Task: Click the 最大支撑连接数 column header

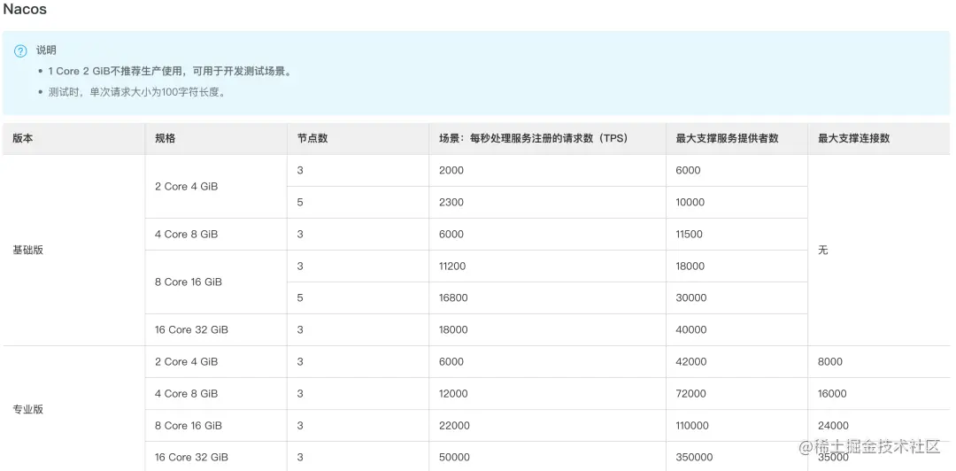Action: 854,138
